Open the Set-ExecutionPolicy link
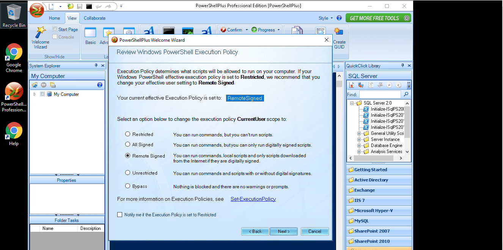 pyautogui.click(x=253, y=199)
